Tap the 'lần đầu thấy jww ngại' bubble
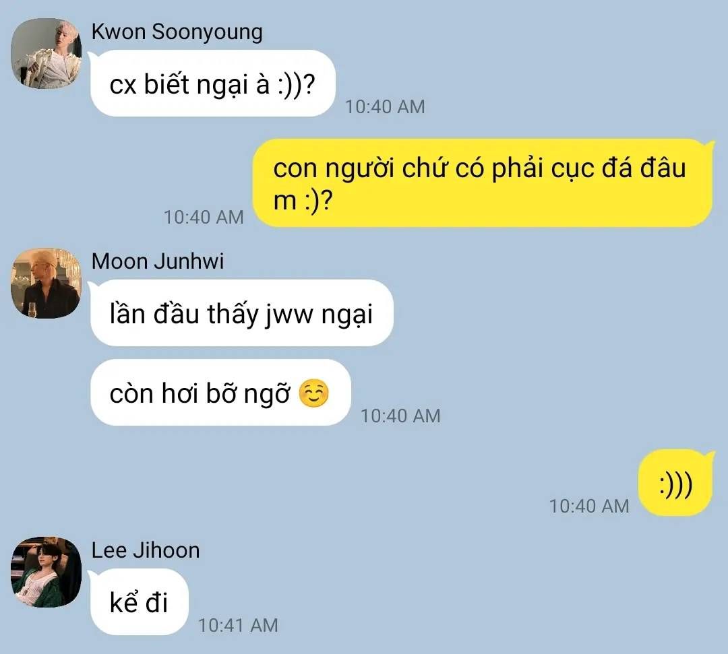Screen dimensions: 728x654 tap(241, 313)
